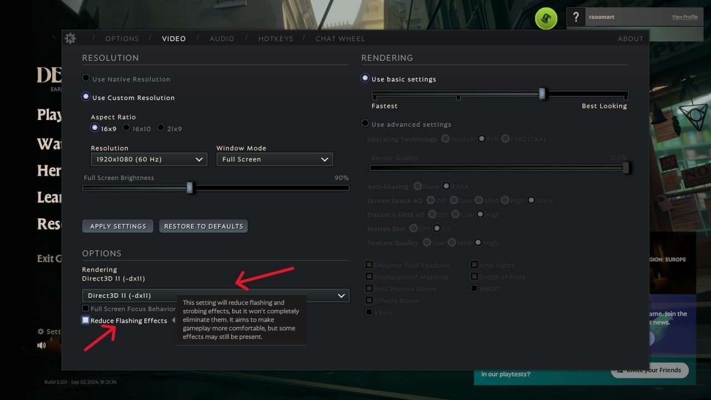
Task: Click Restore to Defaults
Action: tap(203, 226)
